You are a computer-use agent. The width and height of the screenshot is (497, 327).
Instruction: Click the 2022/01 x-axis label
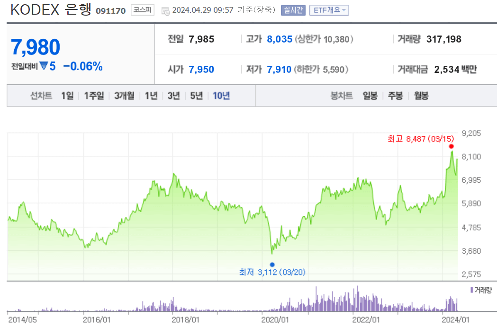(366, 320)
